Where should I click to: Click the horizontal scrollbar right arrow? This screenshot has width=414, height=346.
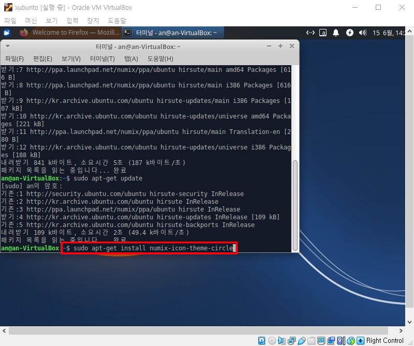pyautogui.click(x=401, y=330)
